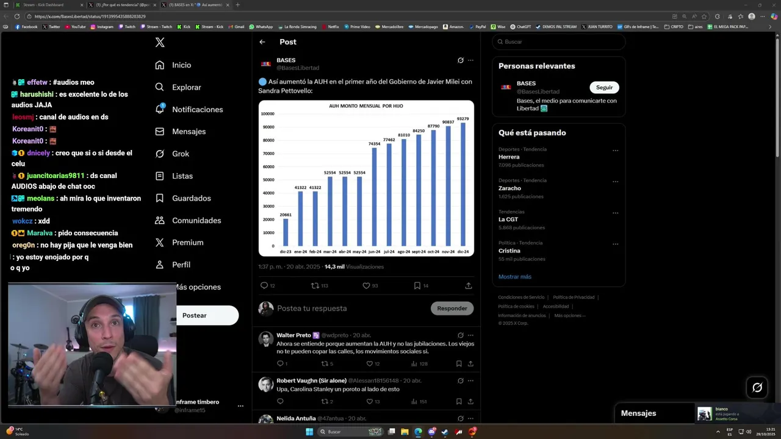
Task: Open a new browser tab
Action: [x=238, y=5]
